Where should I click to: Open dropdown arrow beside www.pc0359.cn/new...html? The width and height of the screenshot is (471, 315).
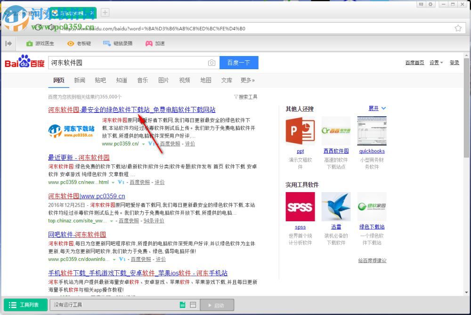(x=113, y=183)
